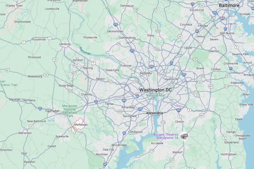Viewport: 254px width, 169px height.
Task: Select the Washington DC city label
Action: click(156, 90)
